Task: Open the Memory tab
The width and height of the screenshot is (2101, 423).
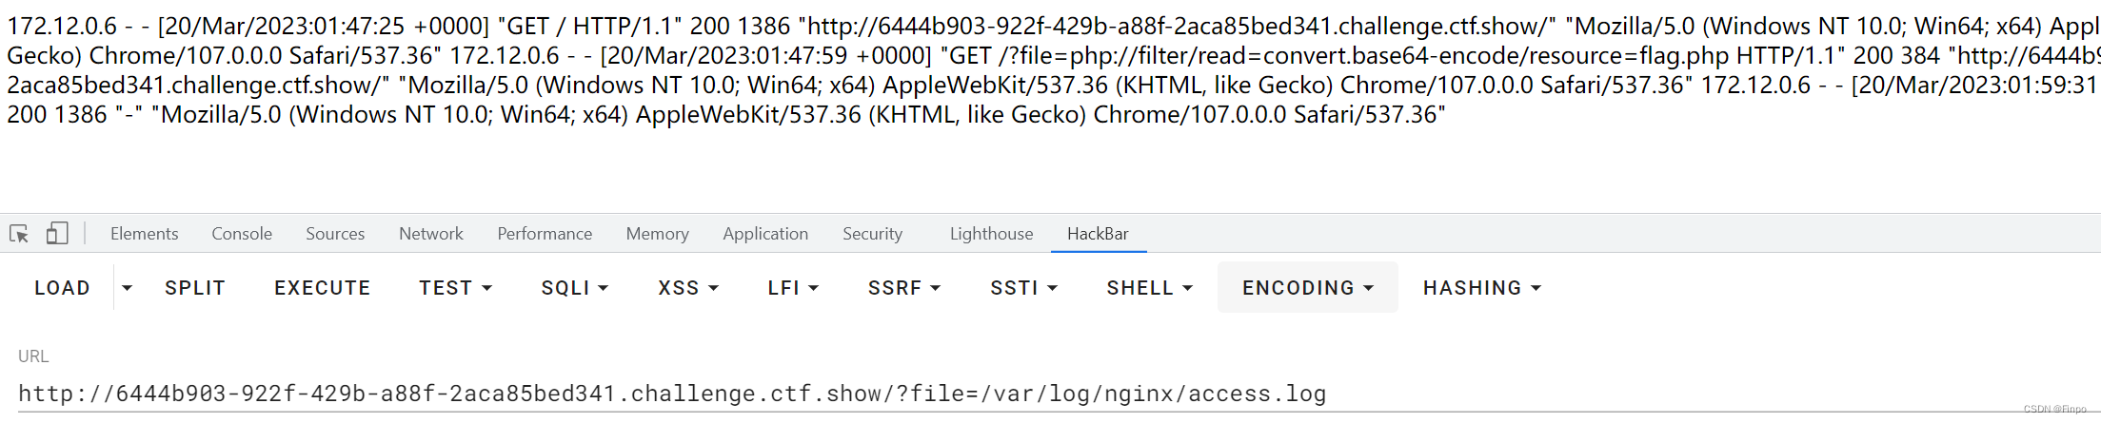Action: click(657, 234)
